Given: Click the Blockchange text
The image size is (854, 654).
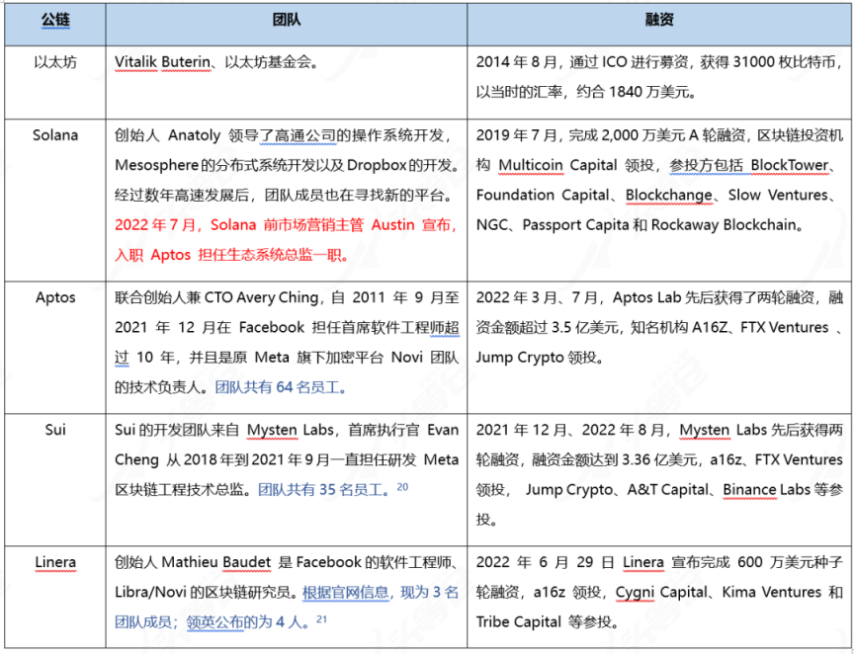Looking at the screenshot, I should click(669, 195).
